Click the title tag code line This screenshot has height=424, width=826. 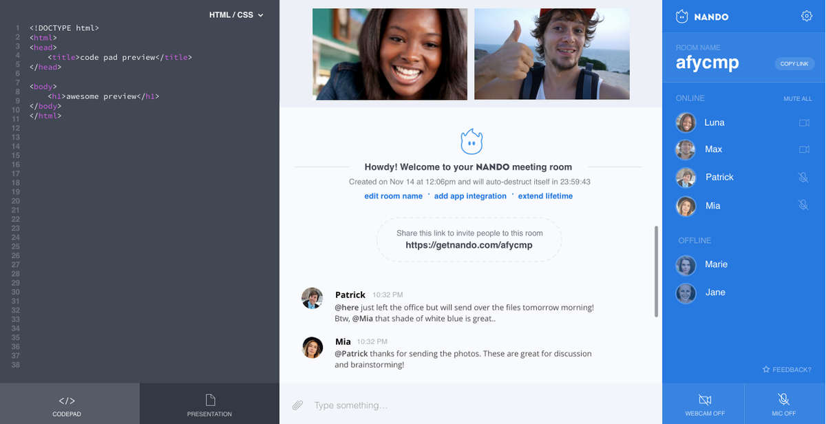(120, 58)
